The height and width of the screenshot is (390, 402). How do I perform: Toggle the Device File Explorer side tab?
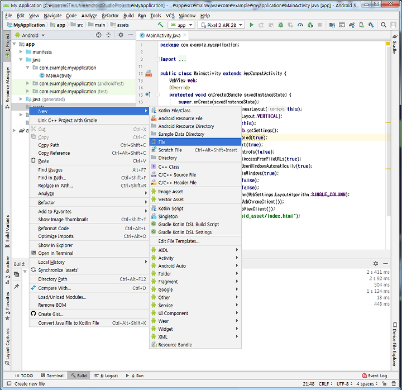(x=395, y=345)
